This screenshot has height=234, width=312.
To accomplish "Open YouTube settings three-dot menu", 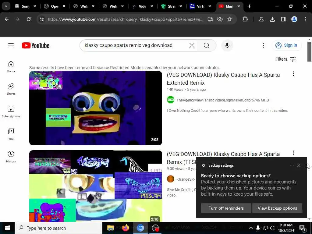I will (263, 45).
